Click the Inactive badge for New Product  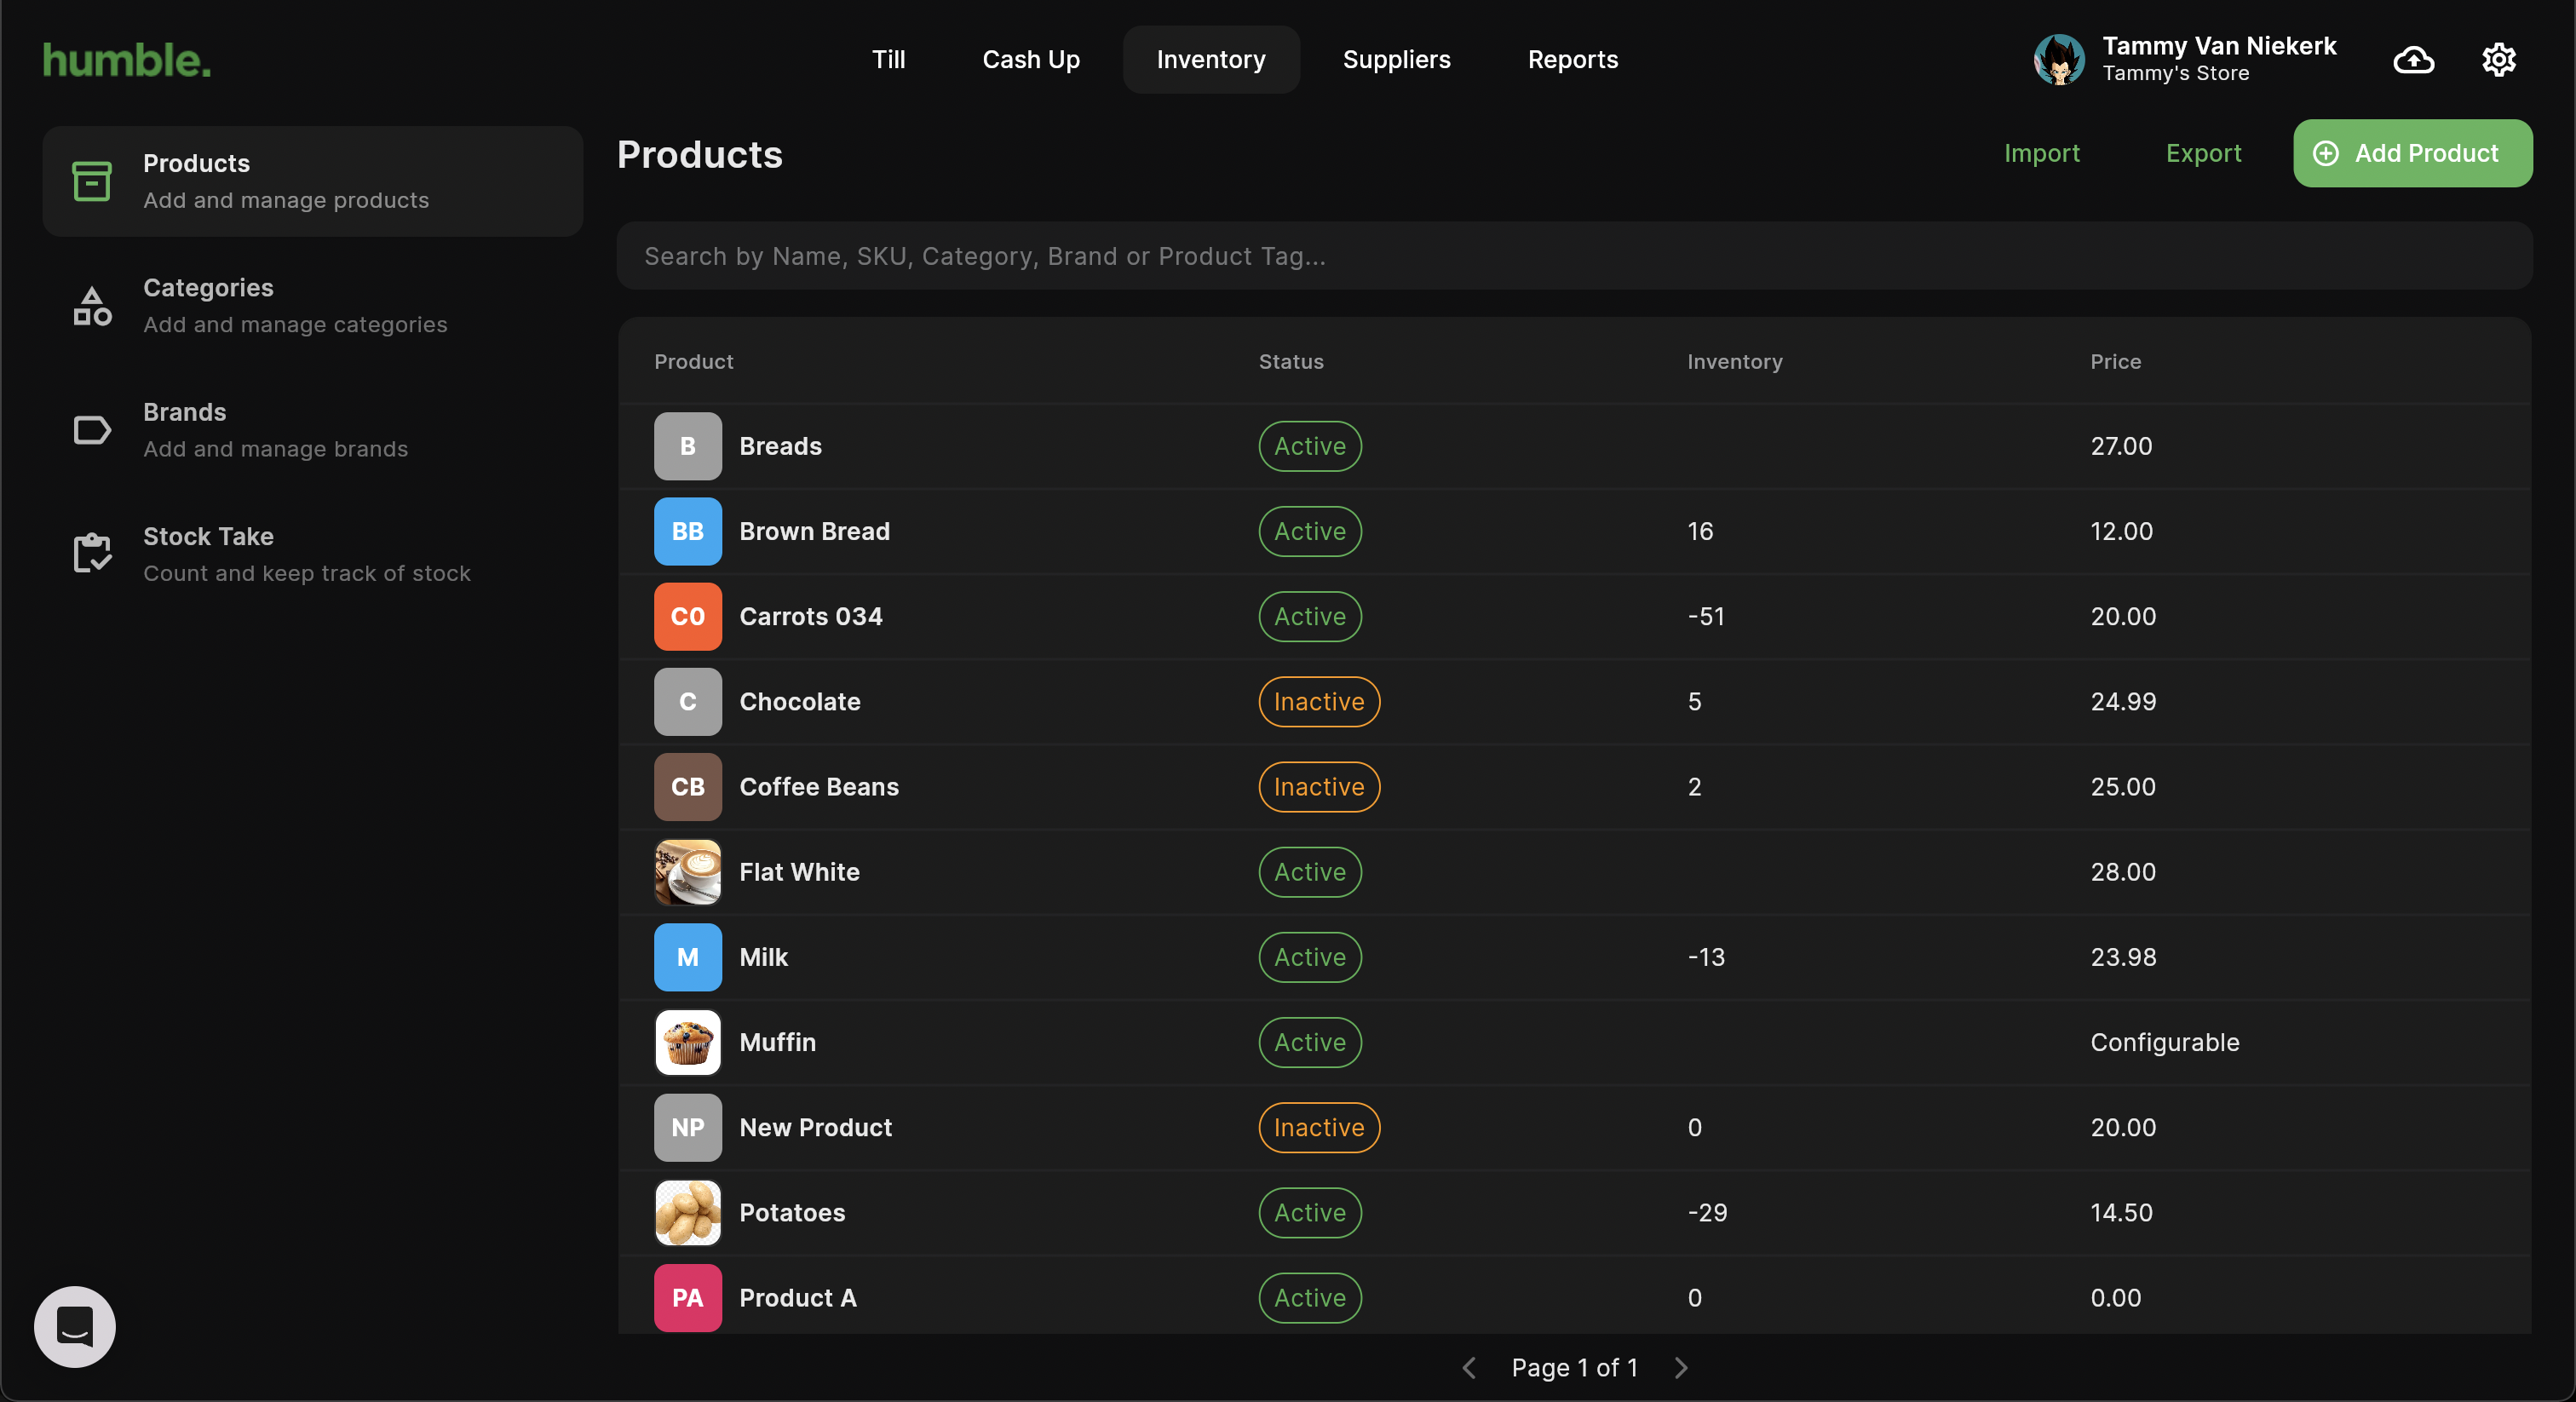(1319, 1127)
